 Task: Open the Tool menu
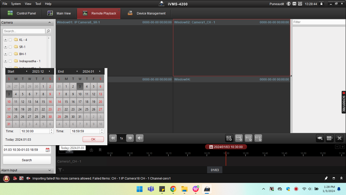coord(38,4)
